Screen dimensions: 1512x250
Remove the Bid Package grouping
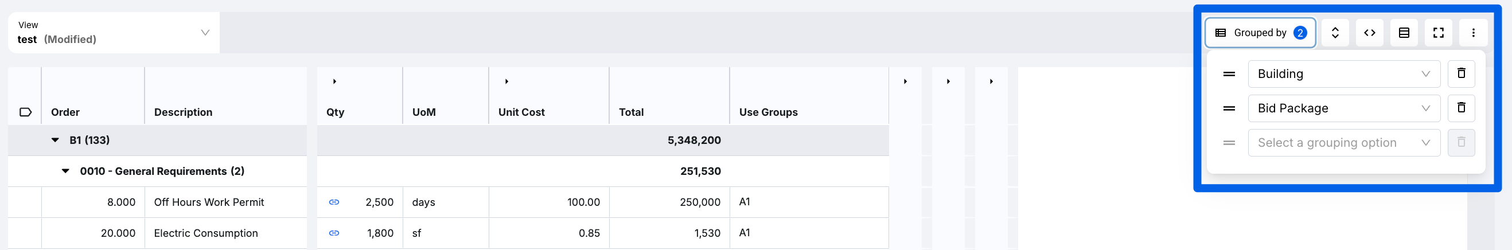1462,108
